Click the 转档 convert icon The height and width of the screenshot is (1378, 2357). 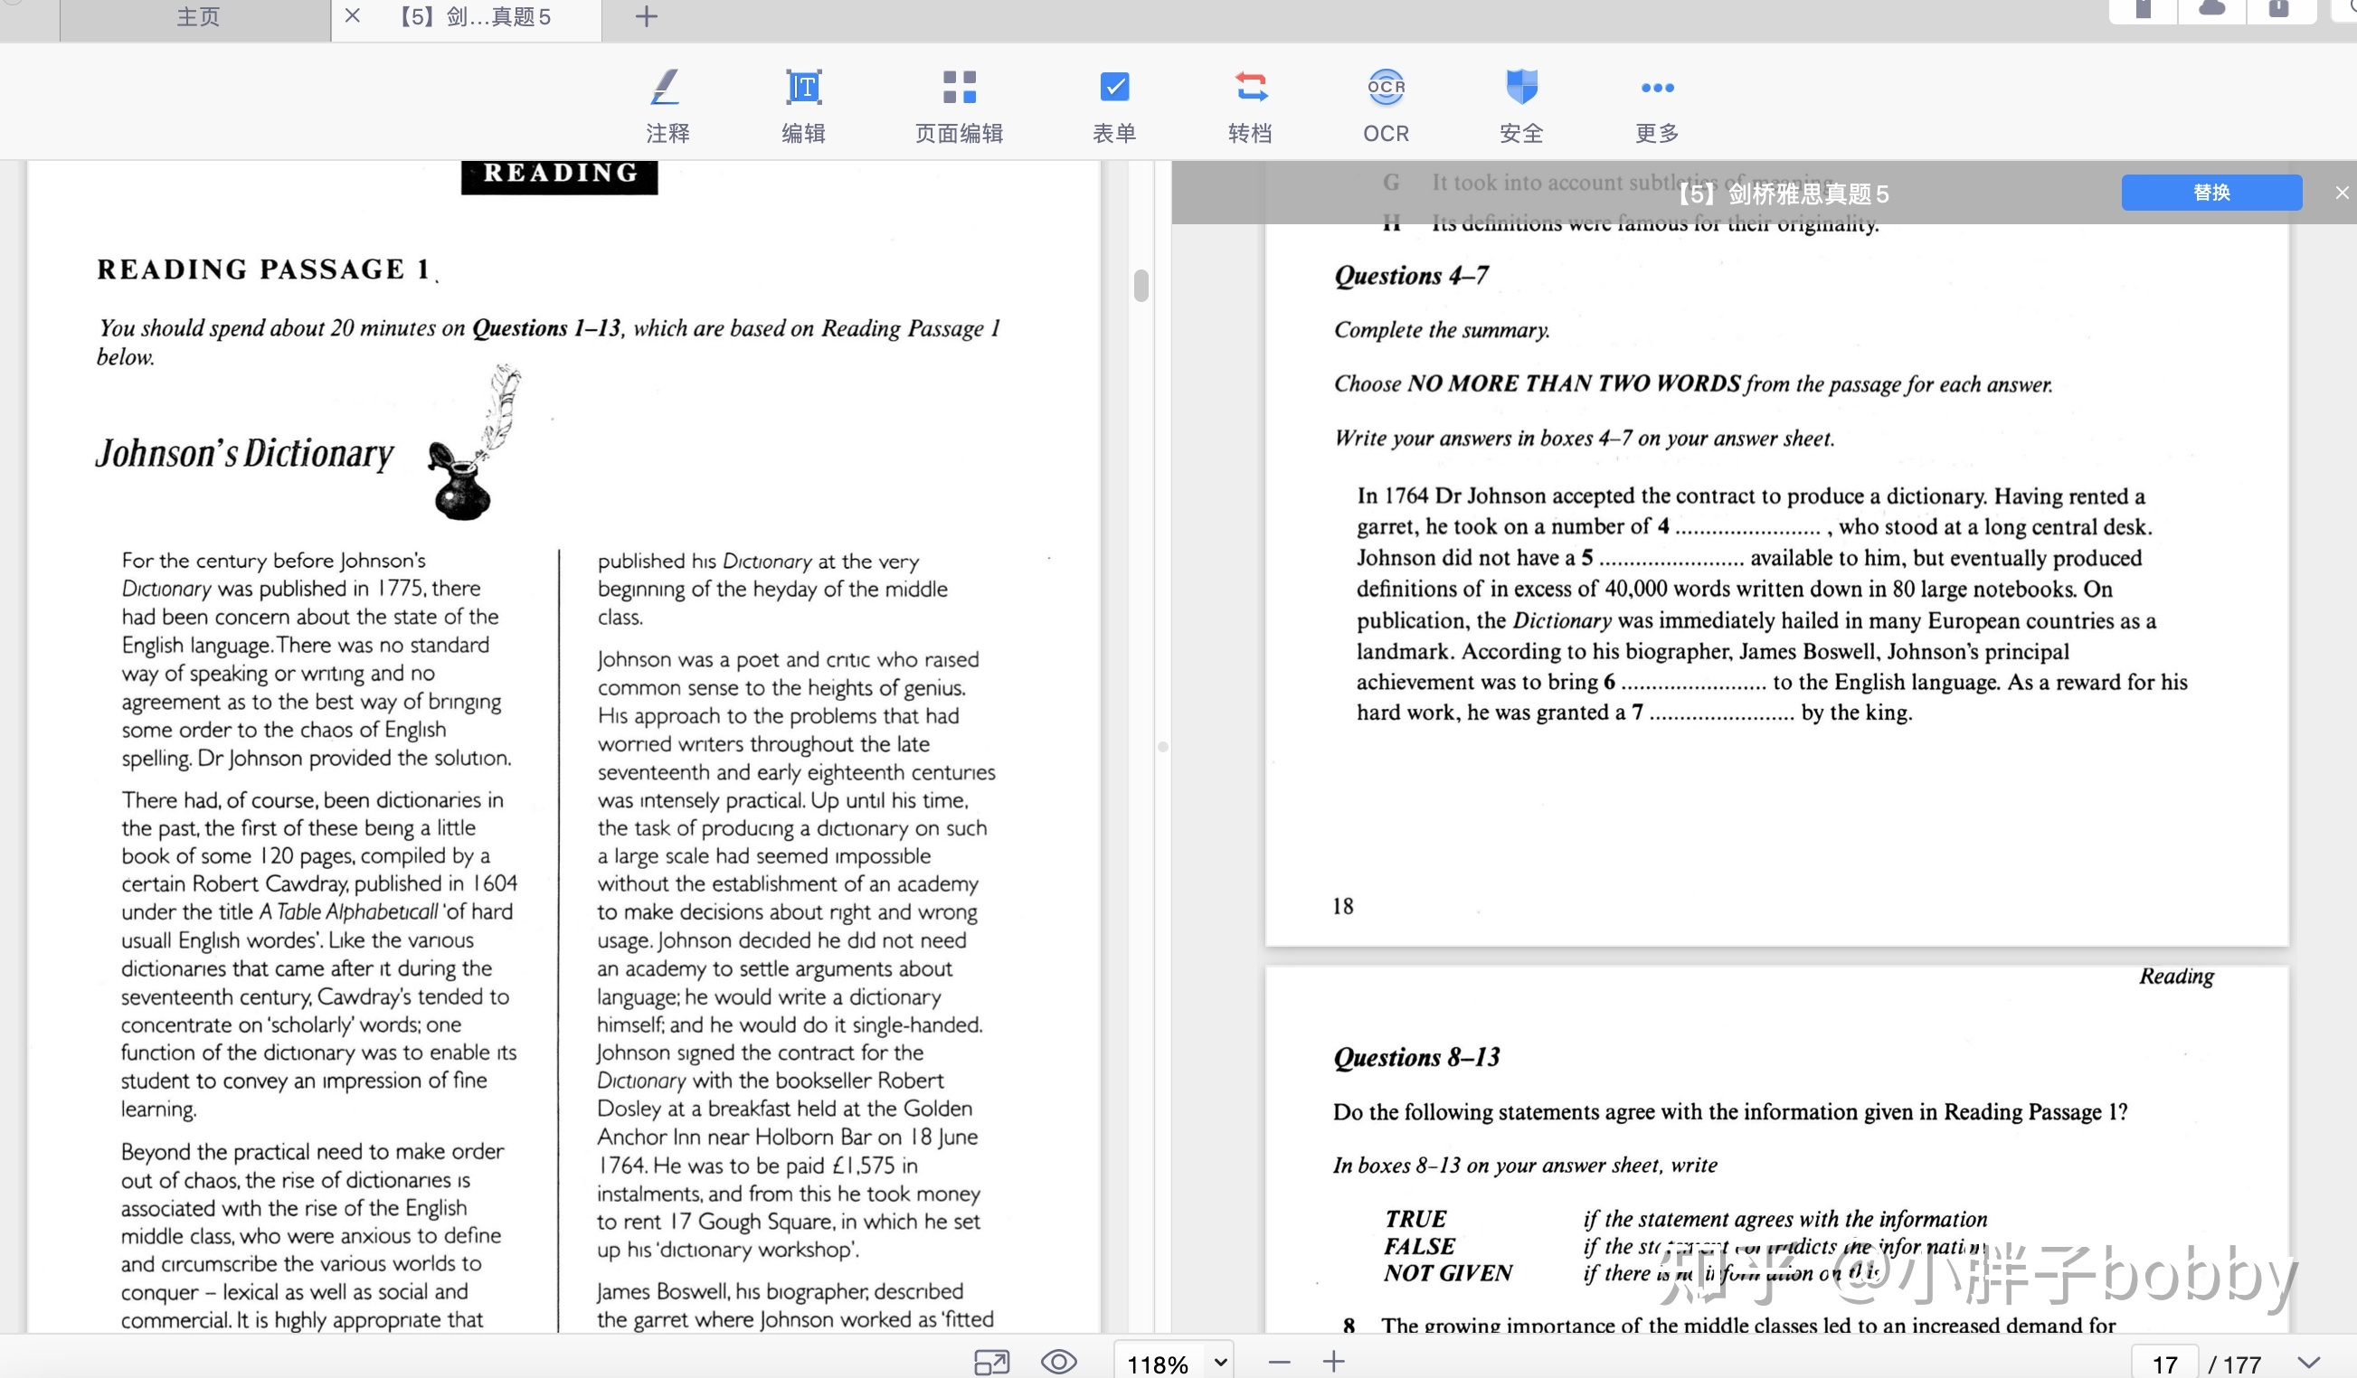1251,105
